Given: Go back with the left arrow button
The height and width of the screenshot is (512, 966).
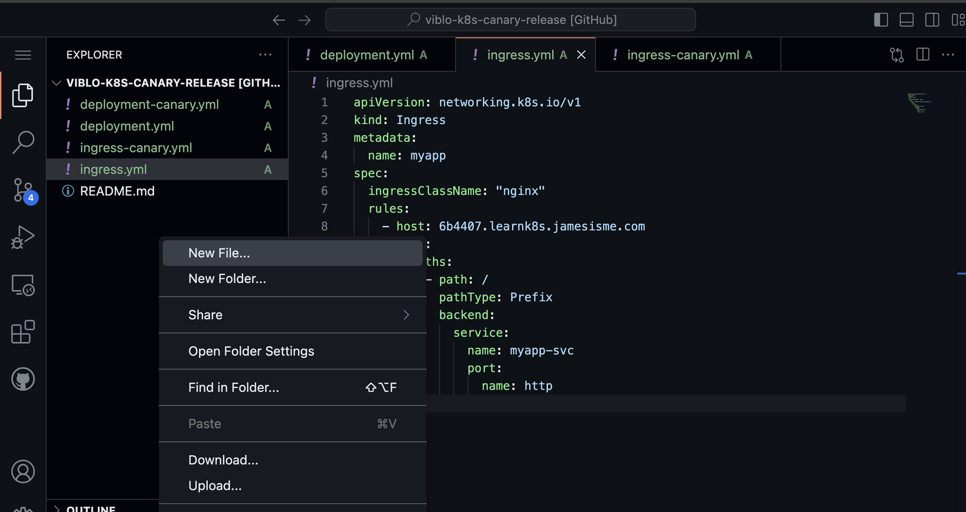Looking at the screenshot, I should tap(279, 20).
